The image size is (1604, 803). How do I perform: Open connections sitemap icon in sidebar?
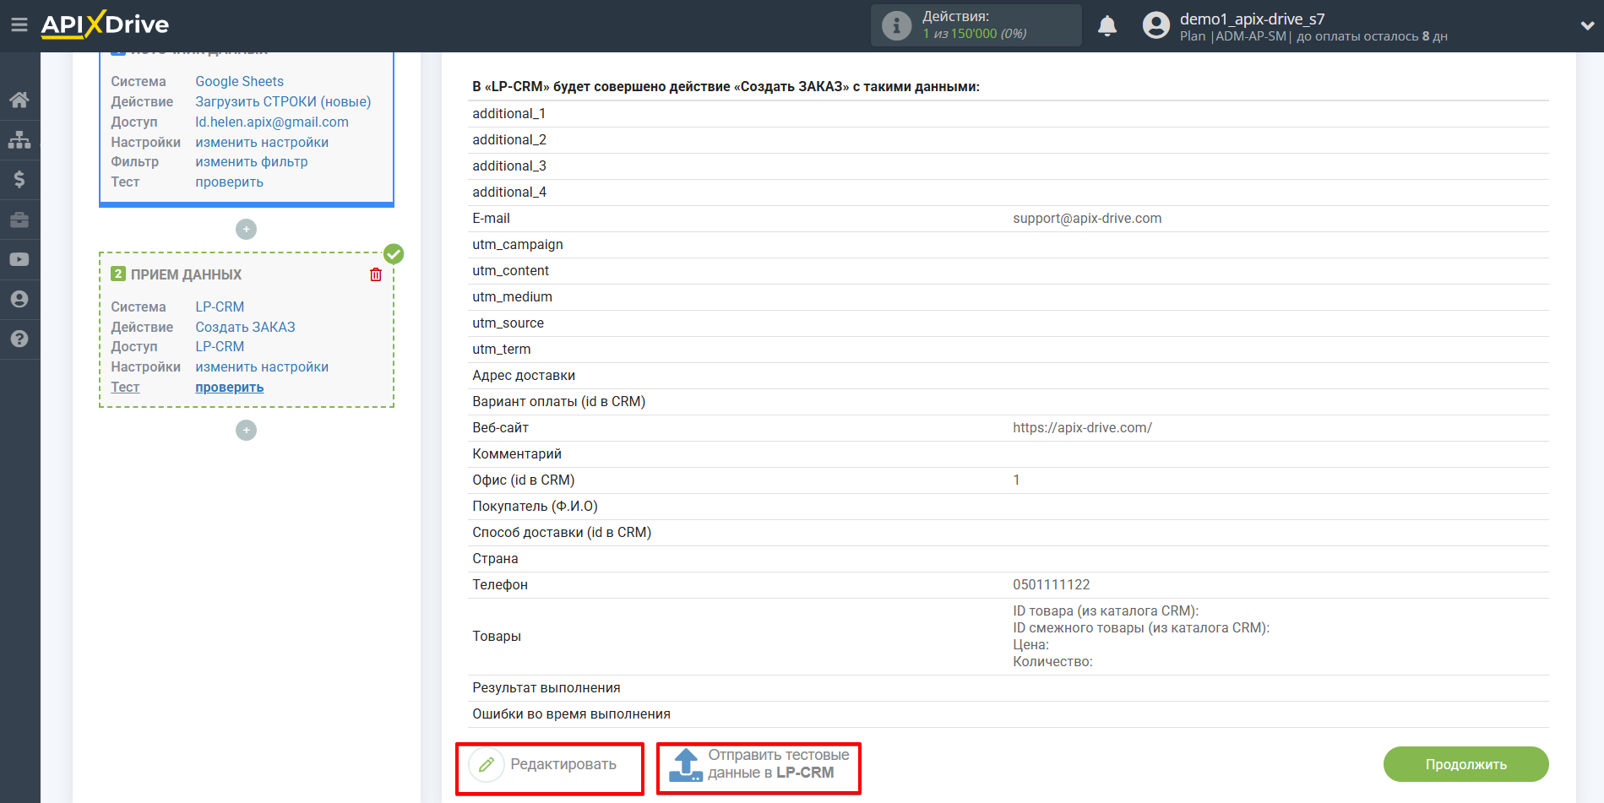[19, 139]
